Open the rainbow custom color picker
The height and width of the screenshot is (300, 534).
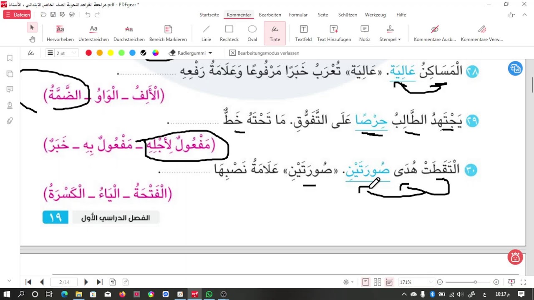point(155,53)
